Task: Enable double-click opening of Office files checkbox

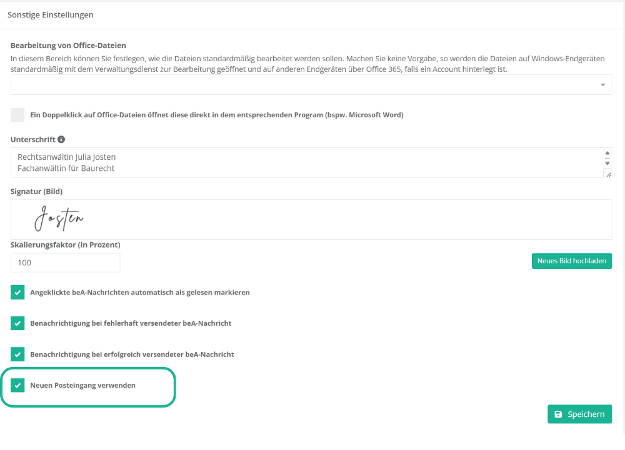Action: click(17, 115)
